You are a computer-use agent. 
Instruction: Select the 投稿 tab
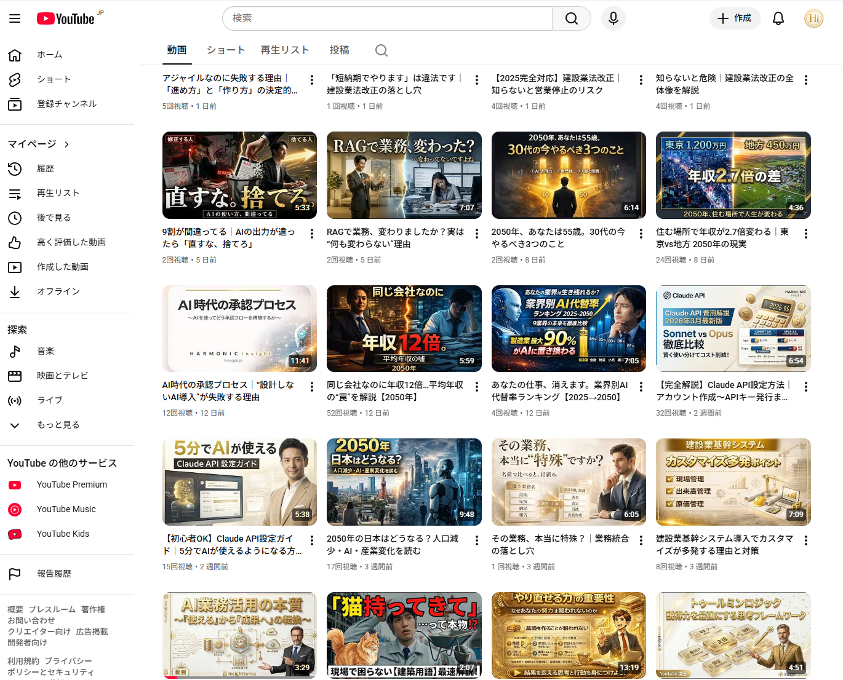pos(339,50)
